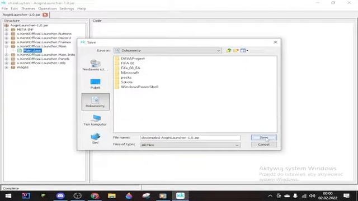Click the Save button in the dialog

coord(263,137)
